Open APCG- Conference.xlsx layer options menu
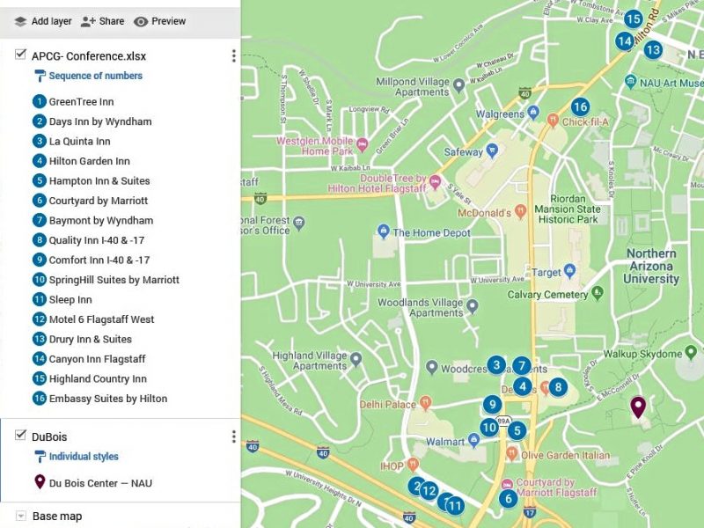The width and height of the screenshot is (704, 528). [x=233, y=56]
